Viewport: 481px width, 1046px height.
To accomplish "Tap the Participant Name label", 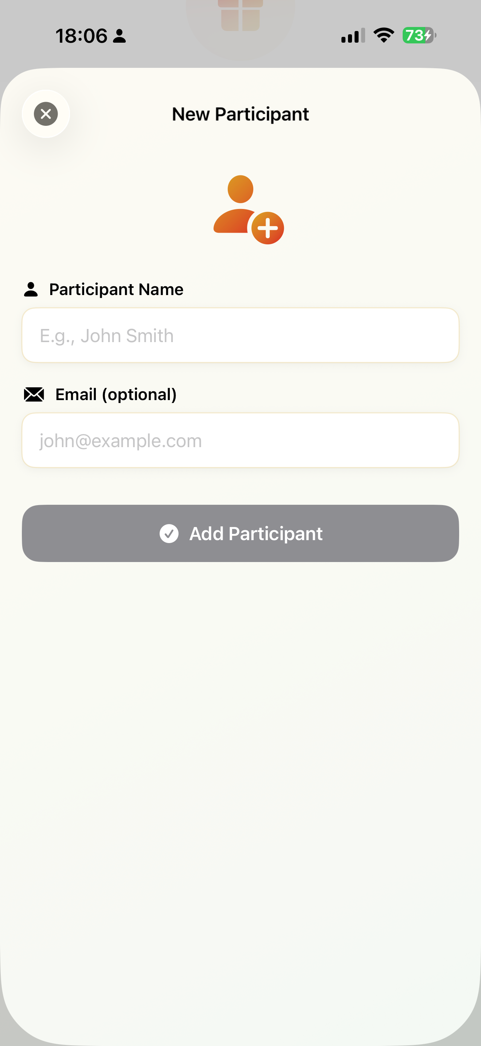I will click(x=116, y=290).
